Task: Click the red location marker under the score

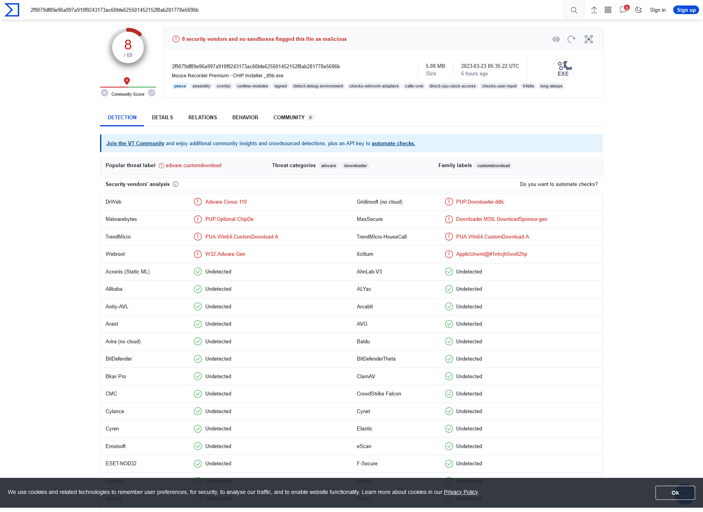Action: coord(127,81)
